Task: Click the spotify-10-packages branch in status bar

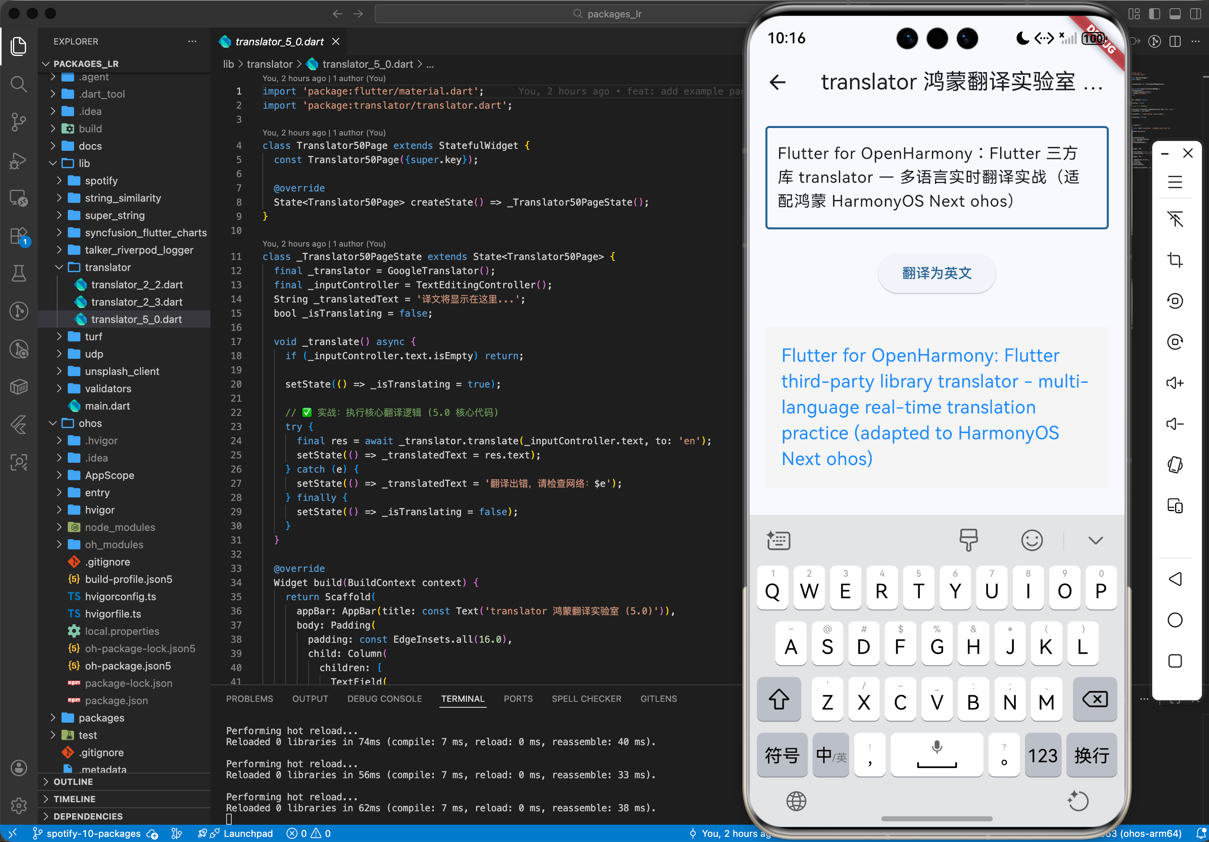Action: tap(87, 834)
